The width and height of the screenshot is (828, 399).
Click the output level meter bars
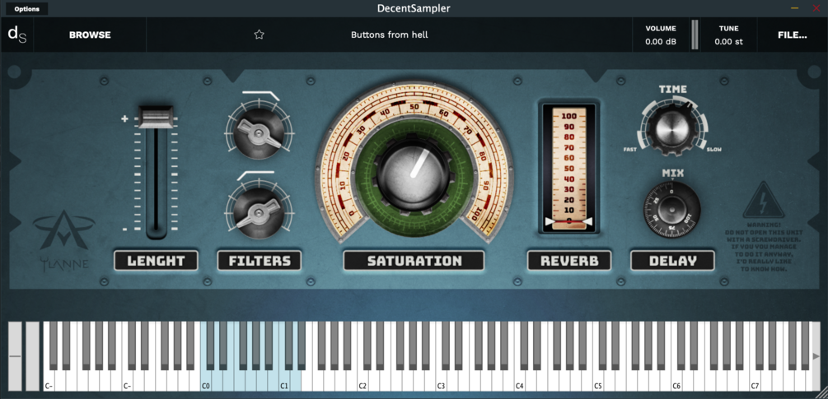(695, 35)
